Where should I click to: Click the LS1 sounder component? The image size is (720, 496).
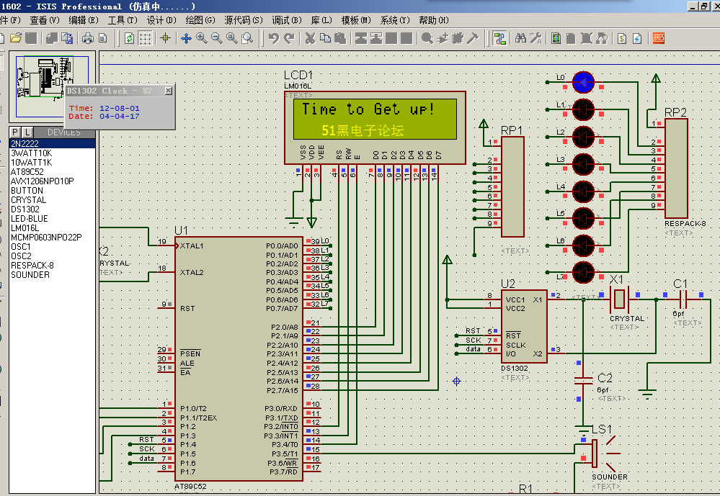595,454
